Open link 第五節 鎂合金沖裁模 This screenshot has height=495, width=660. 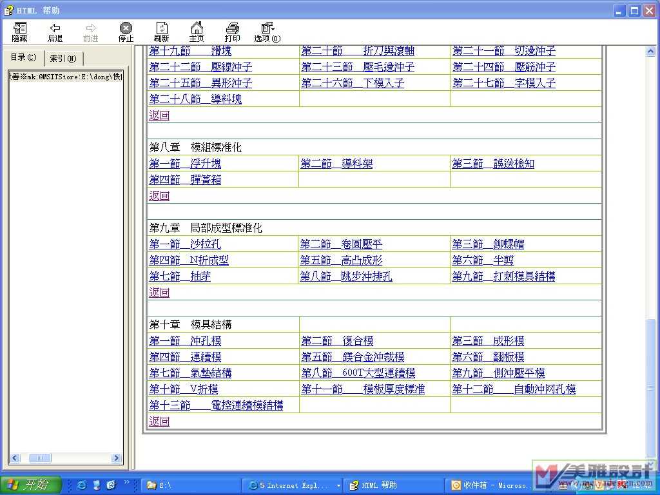[x=353, y=357]
